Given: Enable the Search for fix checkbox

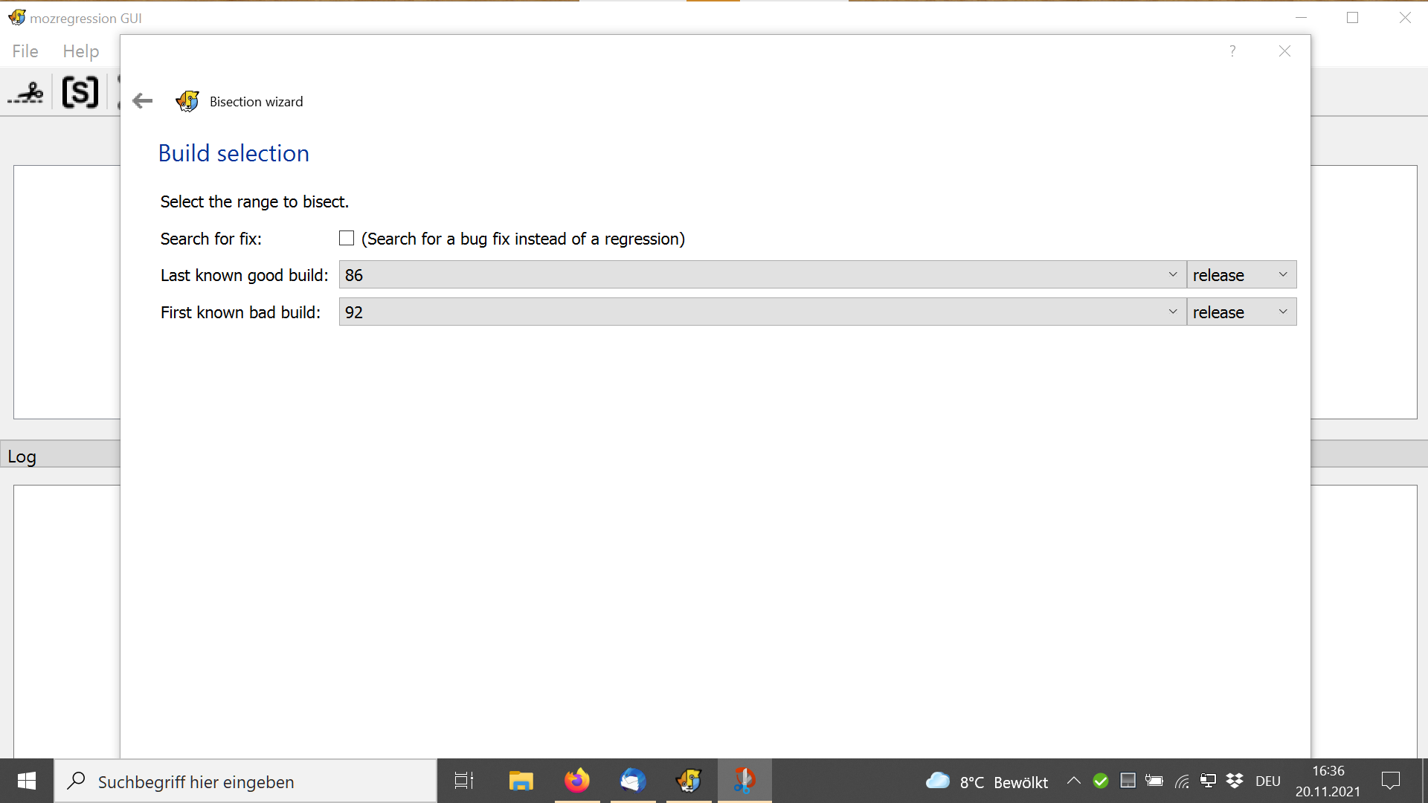Looking at the screenshot, I should [x=347, y=239].
